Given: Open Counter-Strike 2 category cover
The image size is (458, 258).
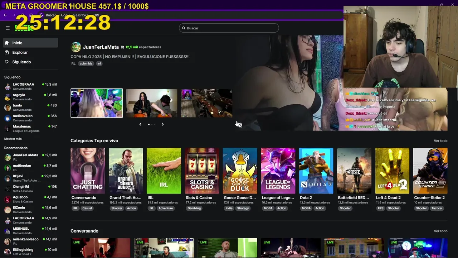Looking at the screenshot, I should point(430,171).
